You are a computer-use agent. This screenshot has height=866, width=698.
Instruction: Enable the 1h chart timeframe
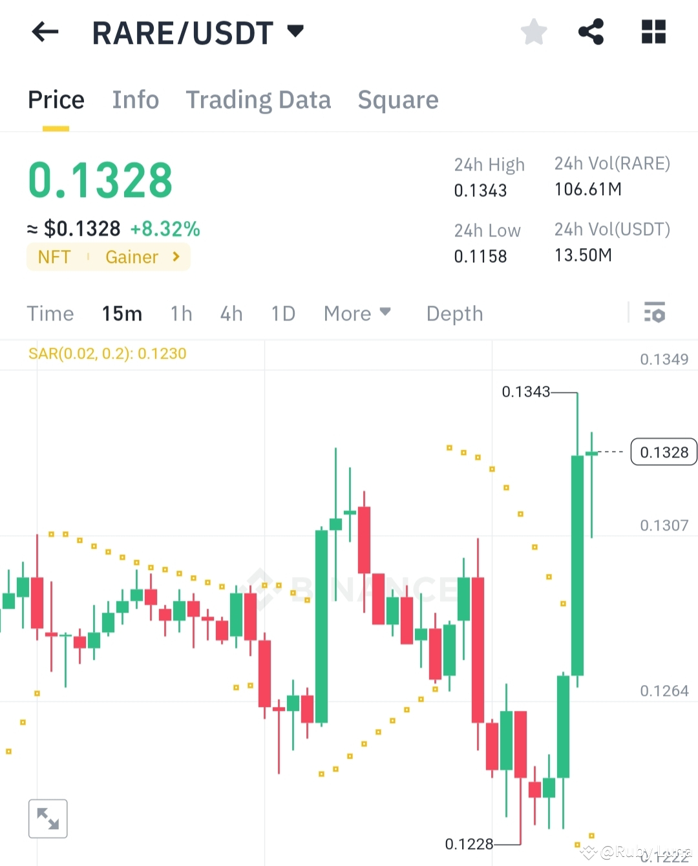[181, 313]
